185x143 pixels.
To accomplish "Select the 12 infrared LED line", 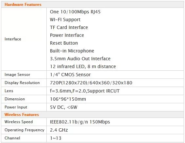I will (x=83, y=66).
